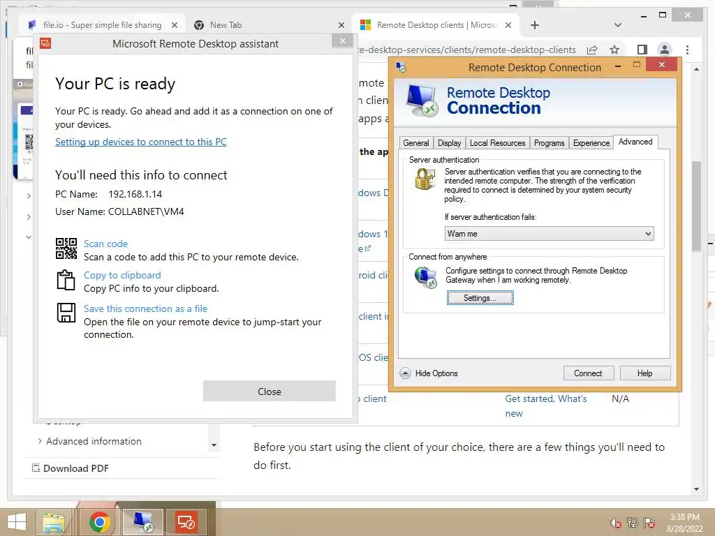This screenshot has height=536, width=715.
Task: Switch to file.io browser tab
Action: coord(101,25)
